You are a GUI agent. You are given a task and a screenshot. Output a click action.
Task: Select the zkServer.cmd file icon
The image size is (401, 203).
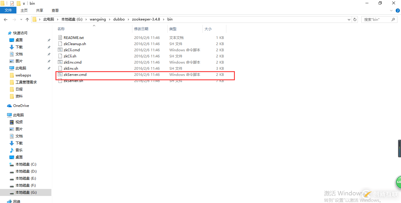click(60, 75)
